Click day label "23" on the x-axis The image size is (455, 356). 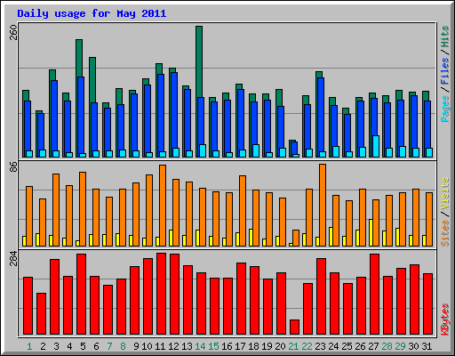(320, 346)
